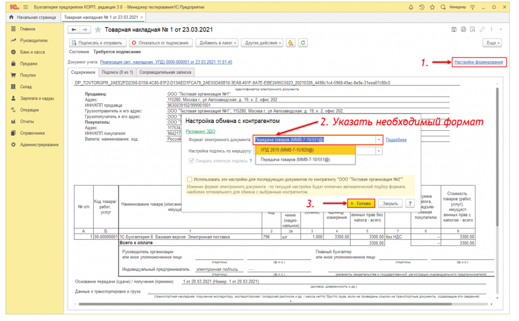Click the 'Подробнее' link beside format field

tap(396, 140)
